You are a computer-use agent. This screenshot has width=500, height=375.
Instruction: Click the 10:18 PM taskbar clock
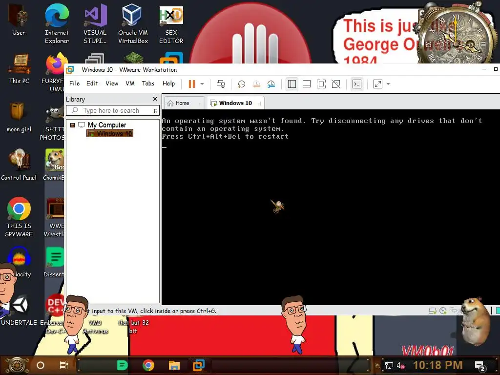437,365
